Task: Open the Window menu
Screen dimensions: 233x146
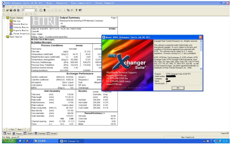Action: pos(41,7)
